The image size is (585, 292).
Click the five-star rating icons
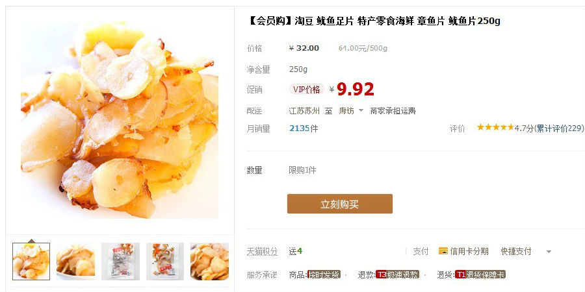[x=495, y=127]
